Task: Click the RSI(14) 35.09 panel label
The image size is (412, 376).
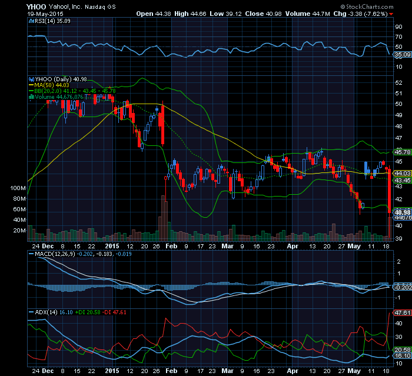Action: [x=52, y=21]
